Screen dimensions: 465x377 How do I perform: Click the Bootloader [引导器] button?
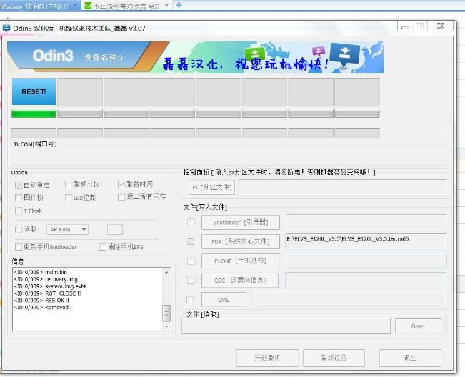241,222
